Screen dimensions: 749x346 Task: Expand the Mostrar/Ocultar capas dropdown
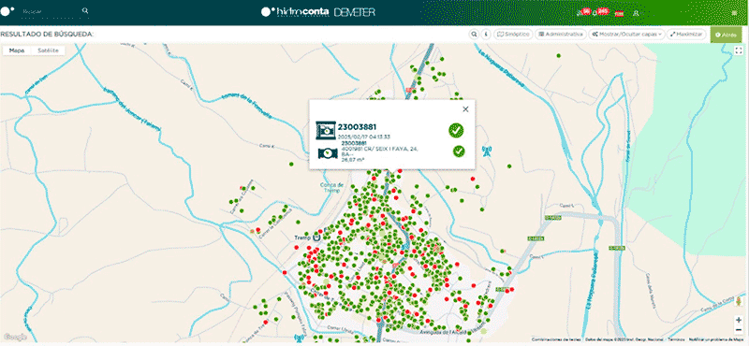click(x=626, y=35)
